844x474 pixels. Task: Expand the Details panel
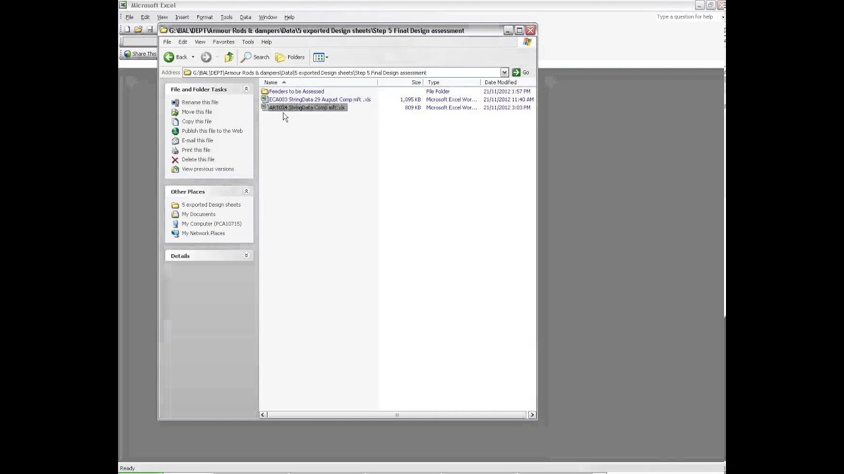pyautogui.click(x=247, y=255)
